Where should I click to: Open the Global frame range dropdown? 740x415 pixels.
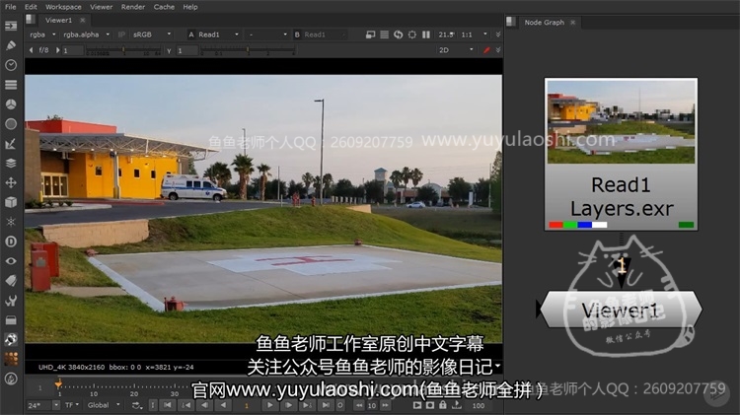coord(104,405)
